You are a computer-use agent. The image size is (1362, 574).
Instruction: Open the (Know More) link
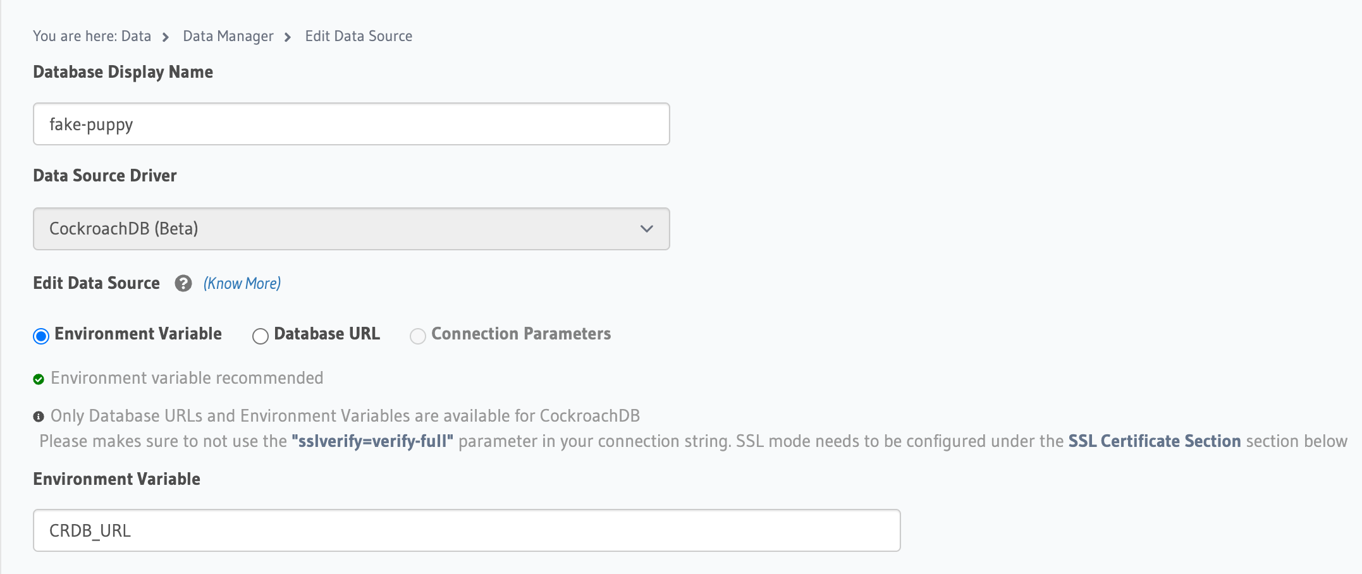242,284
